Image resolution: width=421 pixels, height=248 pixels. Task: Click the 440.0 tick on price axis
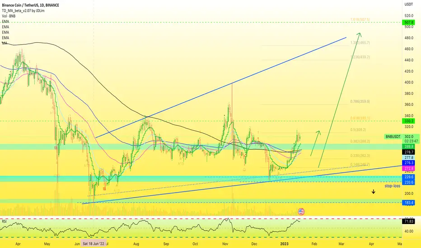point(409,60)
